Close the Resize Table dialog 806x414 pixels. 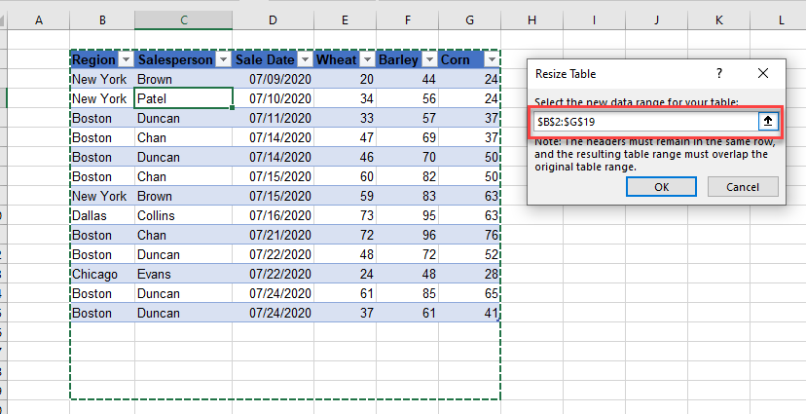coord(763,73)
